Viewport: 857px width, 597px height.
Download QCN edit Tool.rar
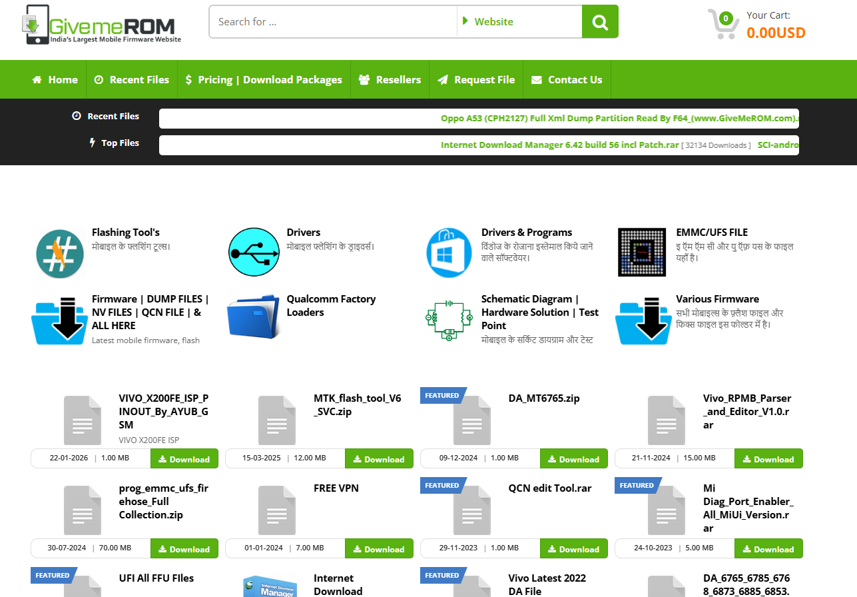[x=574, y=549]
